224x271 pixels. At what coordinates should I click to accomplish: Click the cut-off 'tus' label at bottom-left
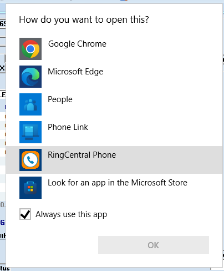pos(5,268)
